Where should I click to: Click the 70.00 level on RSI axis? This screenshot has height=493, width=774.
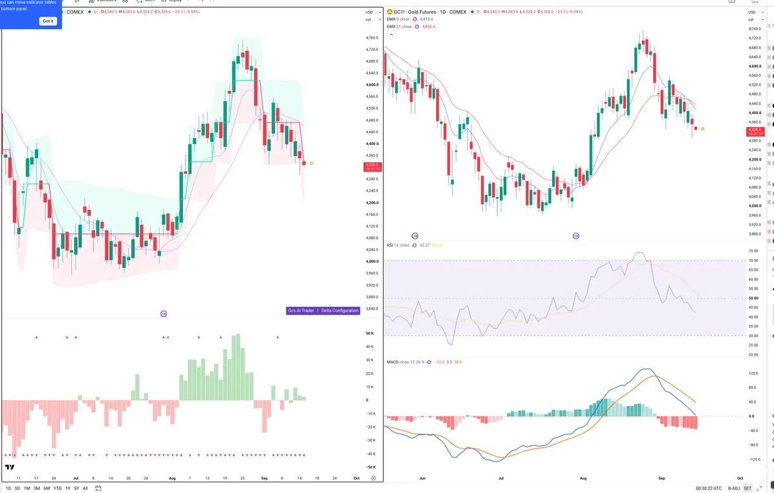(753, 261)
